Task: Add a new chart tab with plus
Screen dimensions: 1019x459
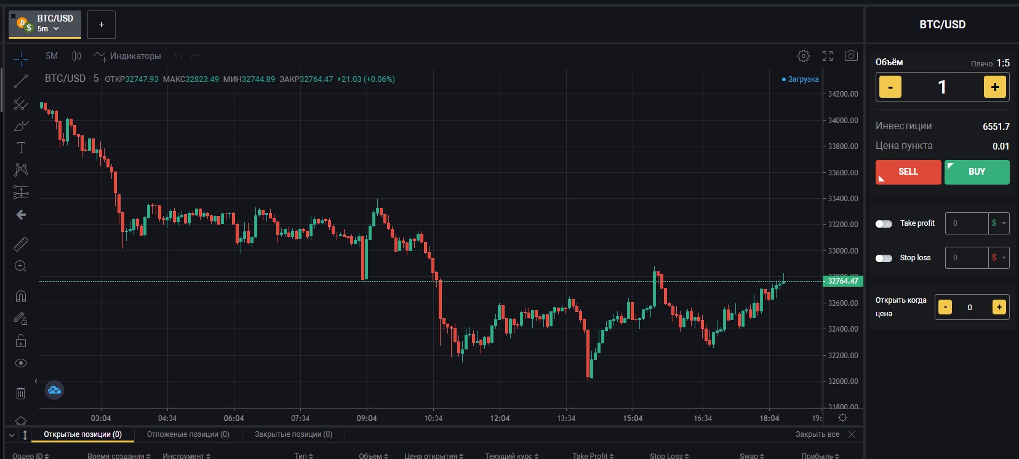Action: [x=102, y=25]
